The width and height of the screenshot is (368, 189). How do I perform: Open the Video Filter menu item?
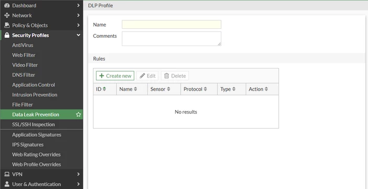[x=41, y=65]
